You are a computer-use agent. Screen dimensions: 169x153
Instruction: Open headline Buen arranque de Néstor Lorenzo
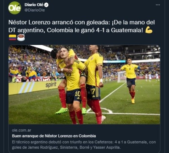point(54,136)
